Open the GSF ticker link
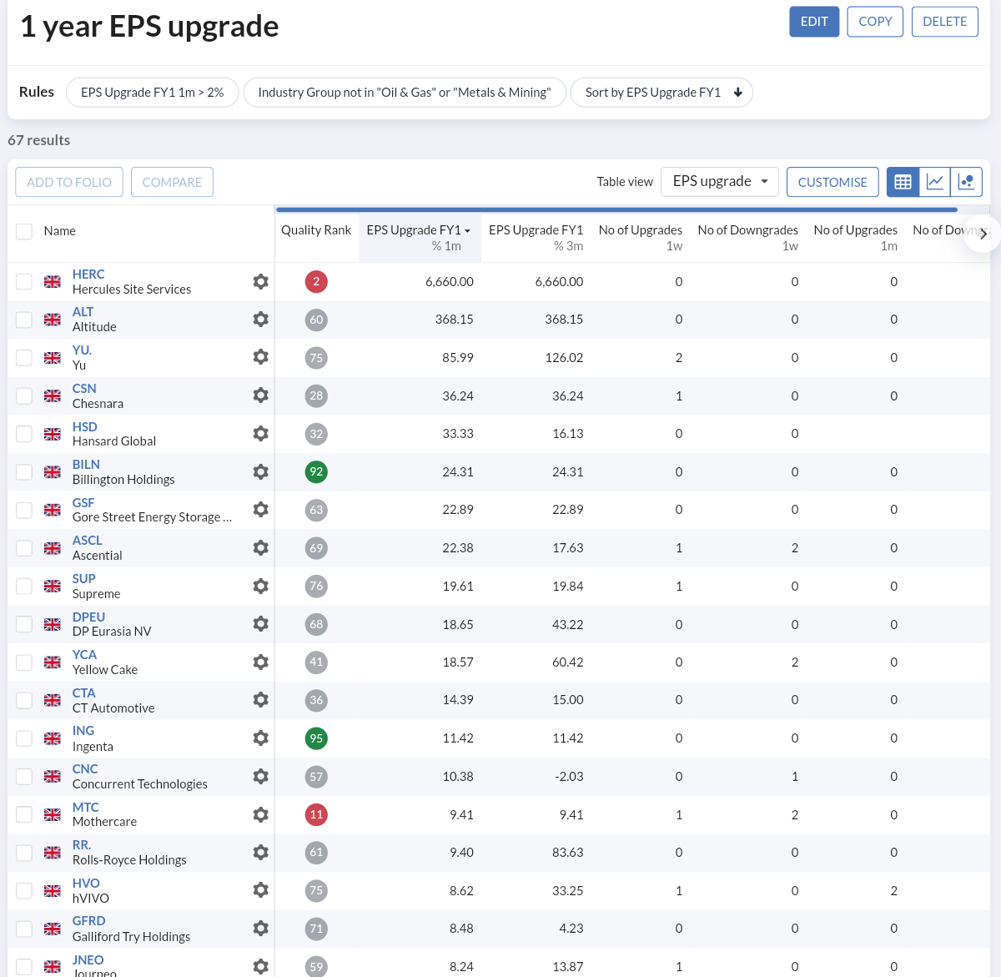 coord(83,503)
